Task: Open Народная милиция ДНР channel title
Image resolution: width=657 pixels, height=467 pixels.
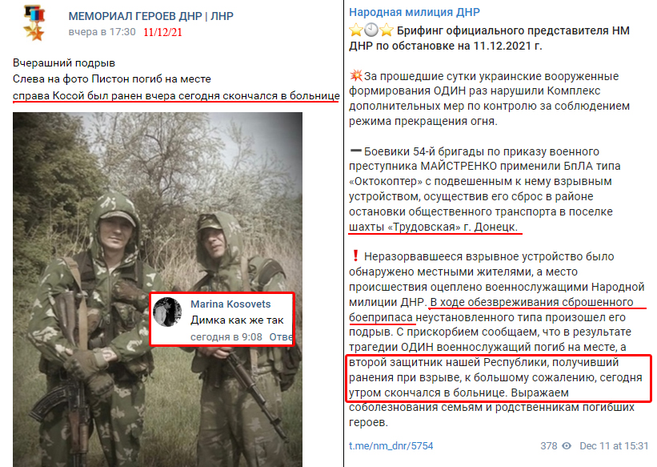Action: (x=415, y=12)
